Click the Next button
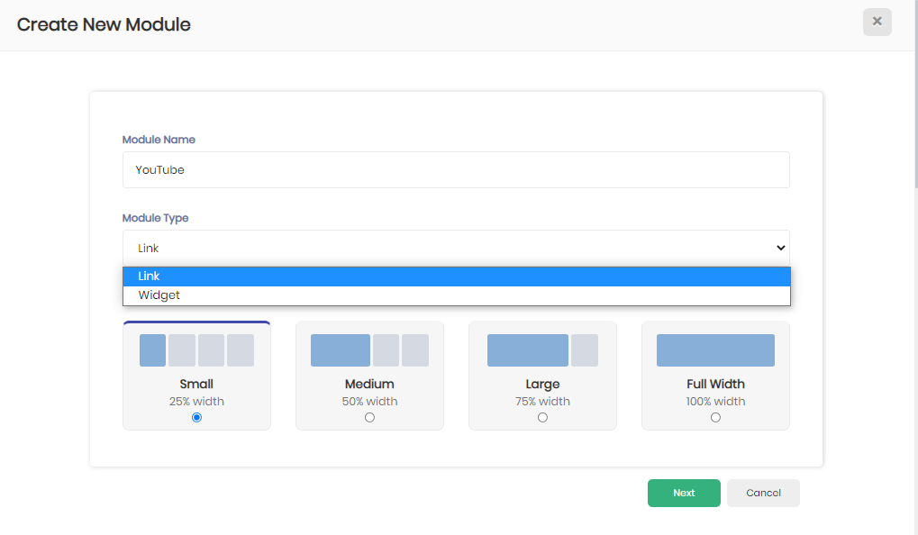918x535 pixels. [x=683, y=493]
